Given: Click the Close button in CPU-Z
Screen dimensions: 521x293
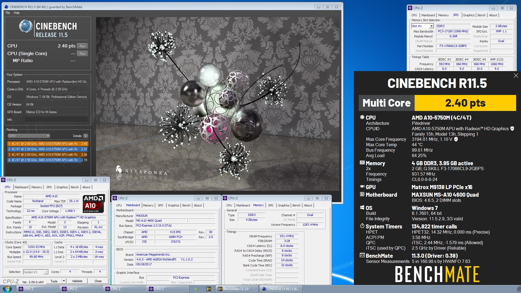Looking at the screenshot, I should (98, 281).
